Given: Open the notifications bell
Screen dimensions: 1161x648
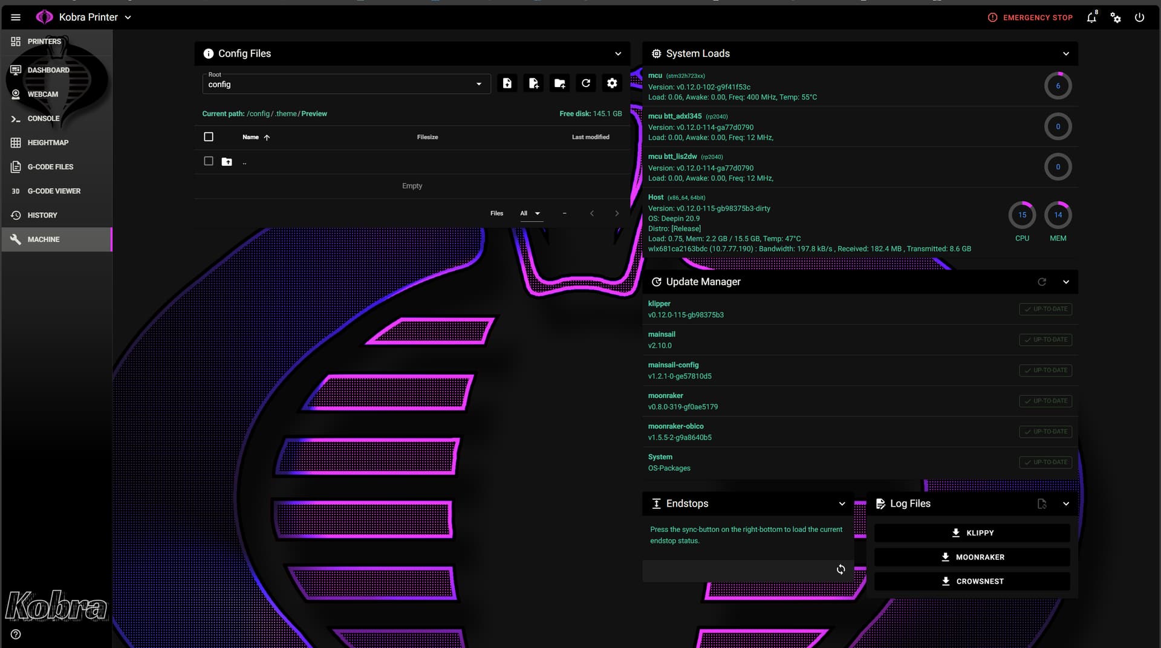Looking at the screenshot, I should 1091,18.
